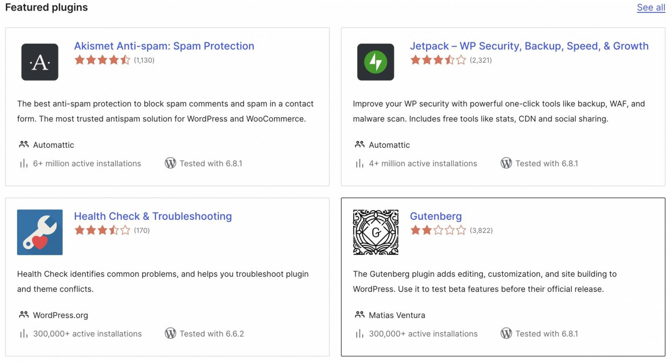Click Gutenberg's star rating with 3,822 reviews
This screenshot has width=670, height=361.
tap(438, 230)
